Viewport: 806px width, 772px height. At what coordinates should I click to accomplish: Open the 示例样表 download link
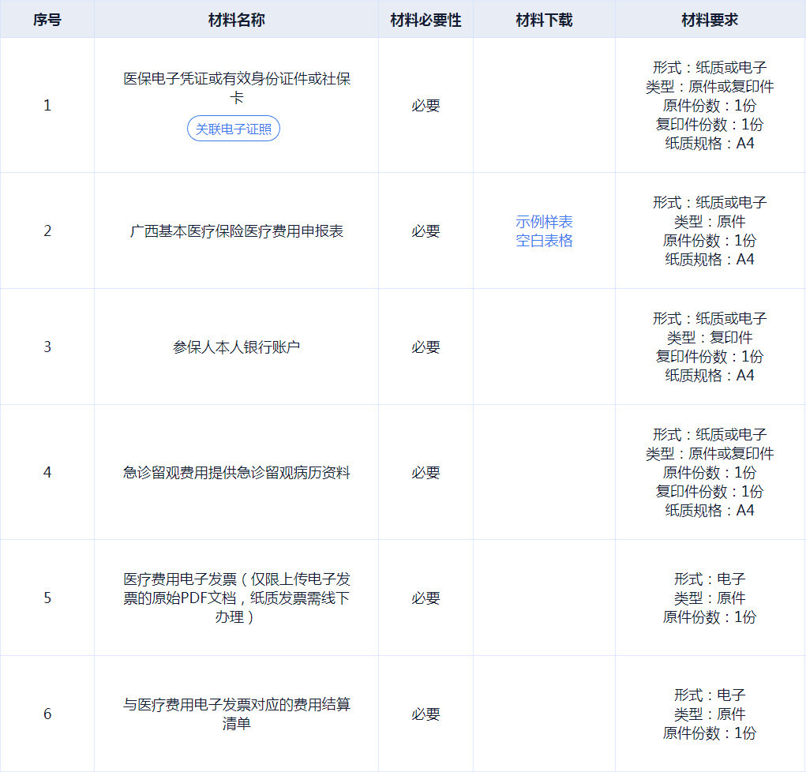click(x=544, y=222)
